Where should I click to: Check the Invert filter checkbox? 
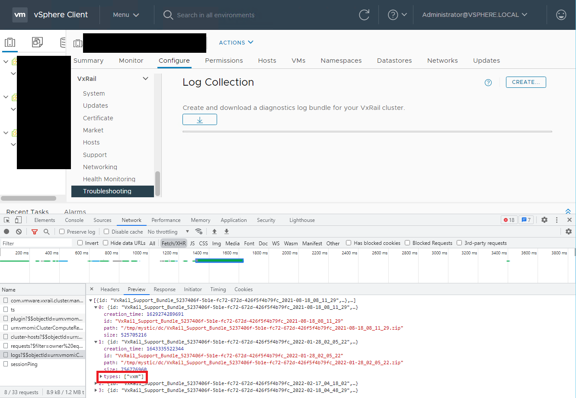click(80, 243)
